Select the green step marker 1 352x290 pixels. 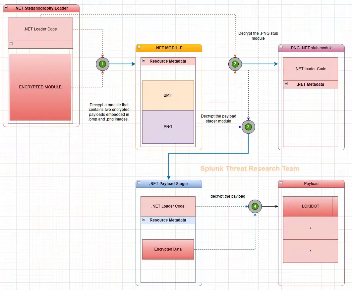pos(102,64)
